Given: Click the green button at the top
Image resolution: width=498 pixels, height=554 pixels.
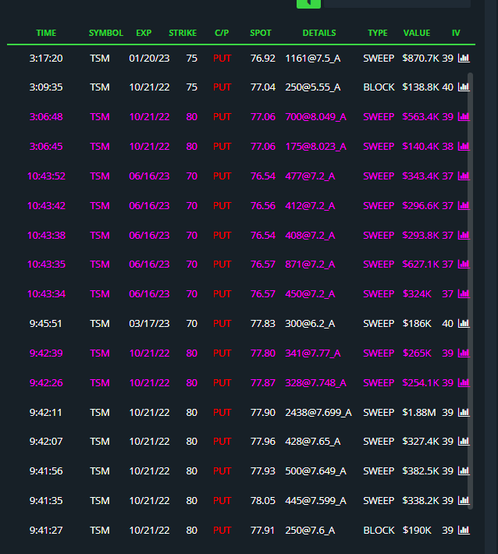Looking at the screenshot, I should [308, 4].
